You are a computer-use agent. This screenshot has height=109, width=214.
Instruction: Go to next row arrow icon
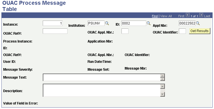click(201, 15)
